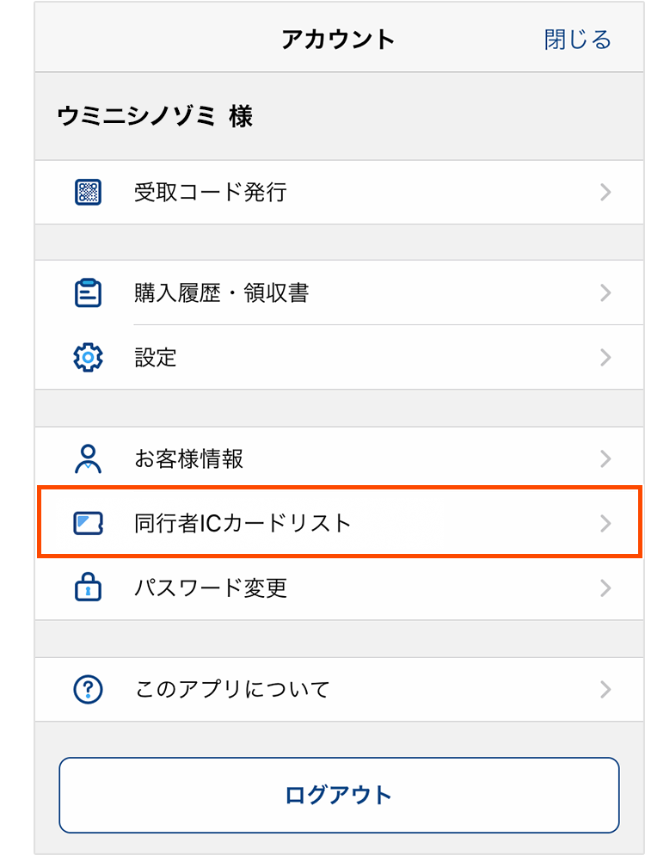645x855 pixels.
Task: Tap the chevron on the 設定 row
Action: (x=606, y=357)
